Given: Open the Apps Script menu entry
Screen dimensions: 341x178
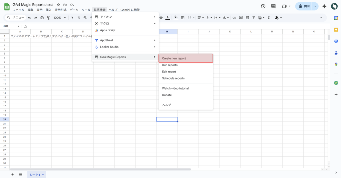Looking at the screenshot, I should pos(126,30).
